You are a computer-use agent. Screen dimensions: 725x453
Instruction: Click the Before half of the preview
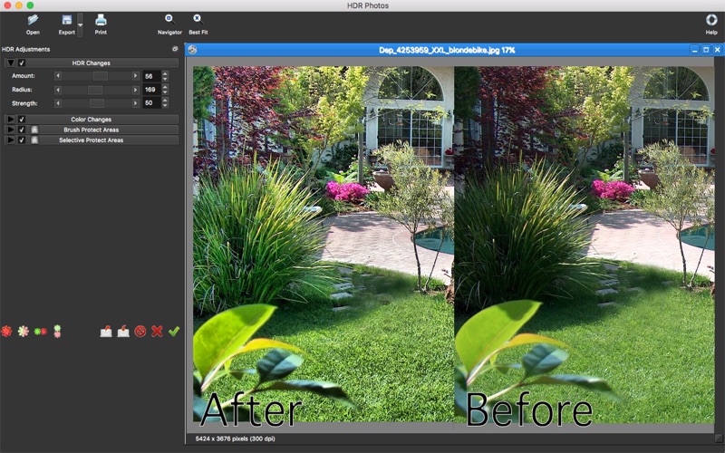[585, 245]
